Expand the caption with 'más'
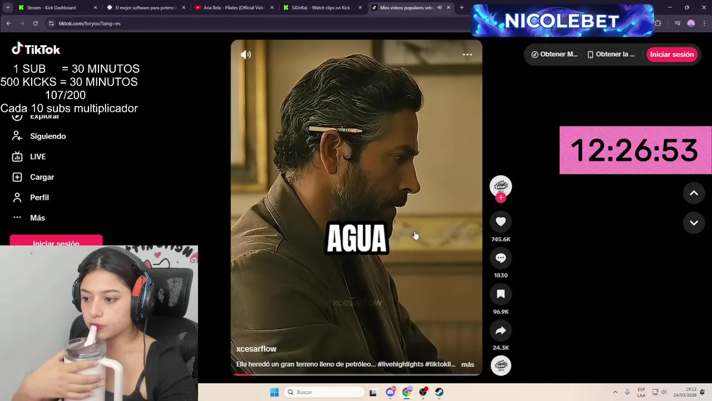This screenshot has height=401, width=712. point(467,364)
